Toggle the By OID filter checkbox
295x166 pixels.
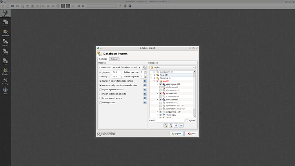(187, 120)
